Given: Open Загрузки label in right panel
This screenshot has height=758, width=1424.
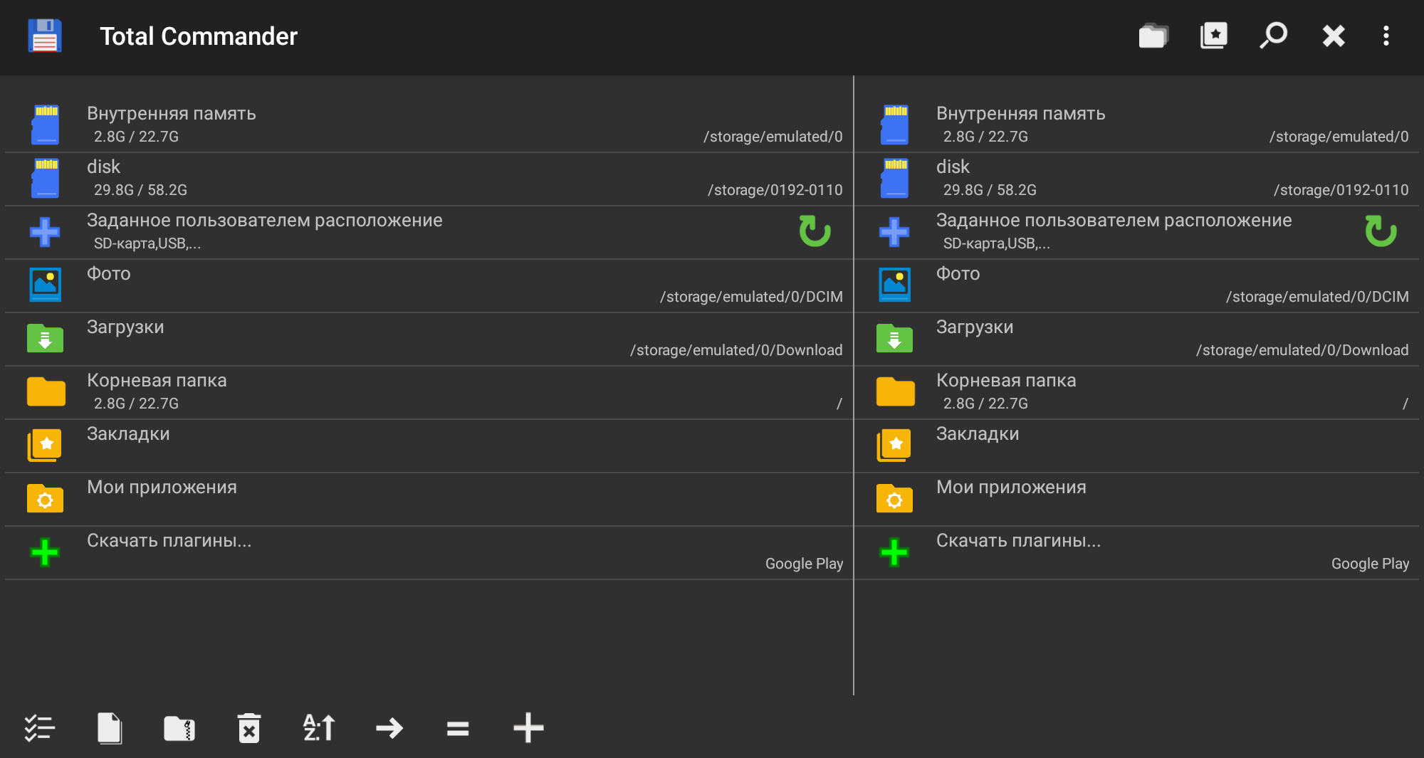Looking at the screenshot, I should [x=975, y=327].
